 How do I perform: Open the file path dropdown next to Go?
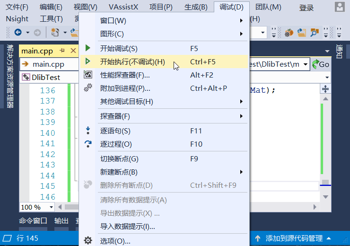point(306,64)
